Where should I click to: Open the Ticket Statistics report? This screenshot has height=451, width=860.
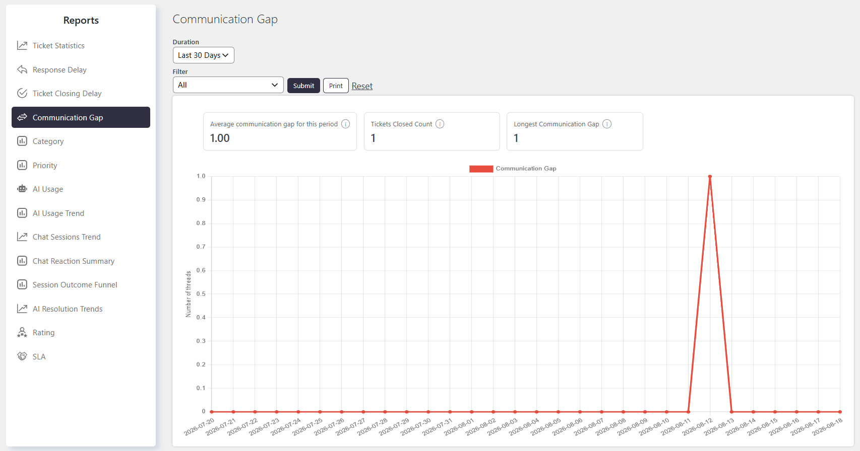click(81, 46)
